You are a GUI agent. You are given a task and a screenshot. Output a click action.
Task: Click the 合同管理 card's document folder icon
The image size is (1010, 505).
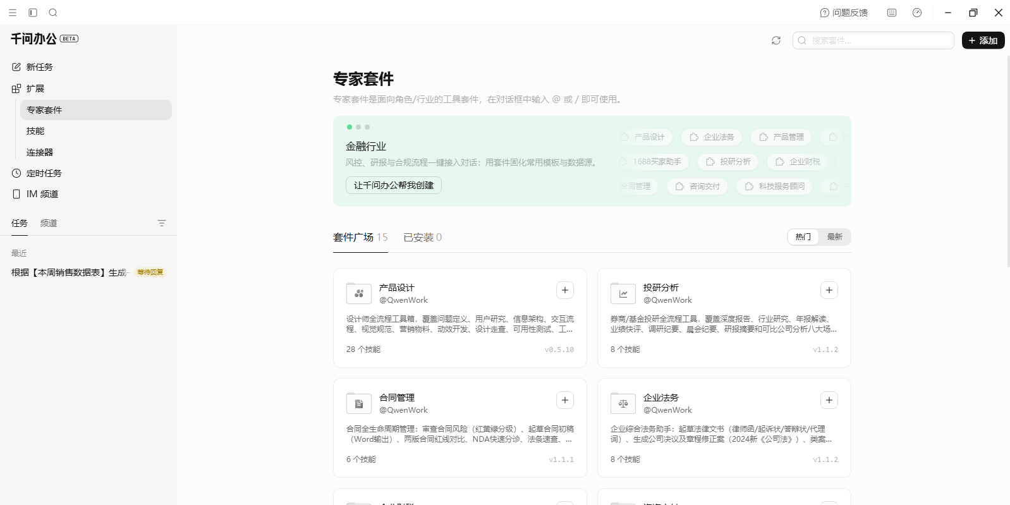click(359, 403)
